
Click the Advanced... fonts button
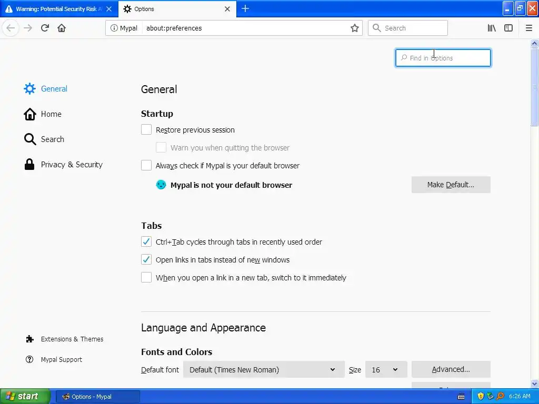click(x=451, y=369)
